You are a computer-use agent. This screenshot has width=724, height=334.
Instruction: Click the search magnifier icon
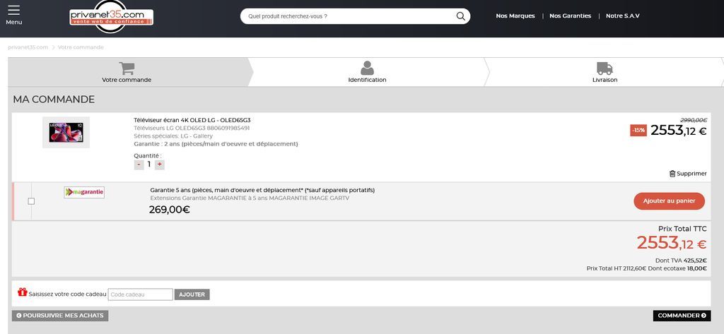[460, 16]
